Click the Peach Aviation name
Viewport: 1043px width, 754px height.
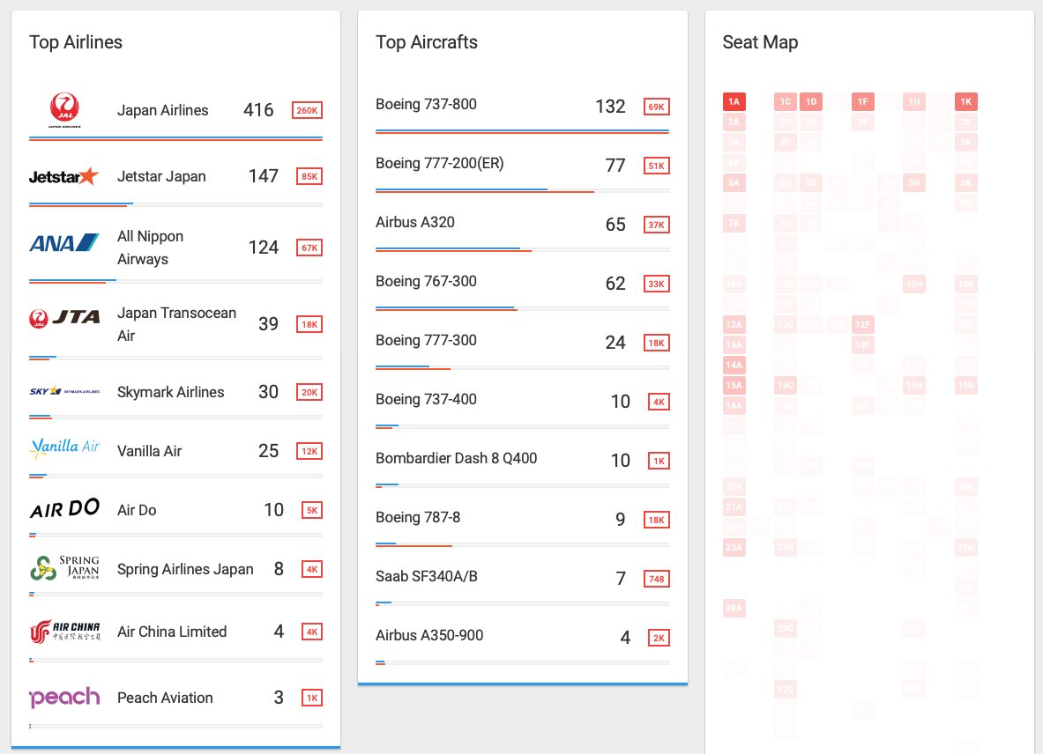(x=166, y=698)
